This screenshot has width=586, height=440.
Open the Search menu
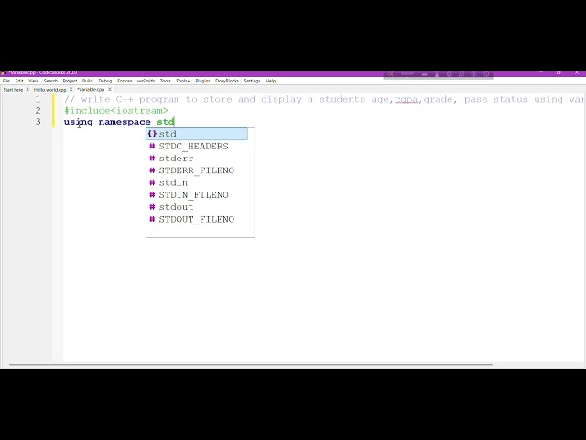tap(50, 81)
